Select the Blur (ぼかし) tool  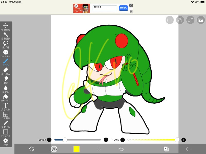[x=6, y=89]
